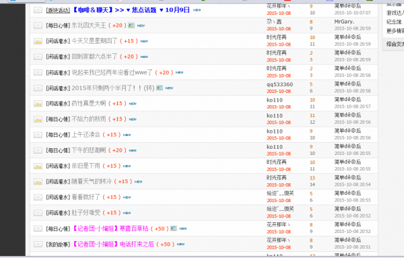Viewport: 404px width, 258px height.
Task: Click folder icon beside 药性真是大啊
Action: click(x=38, y=104)
